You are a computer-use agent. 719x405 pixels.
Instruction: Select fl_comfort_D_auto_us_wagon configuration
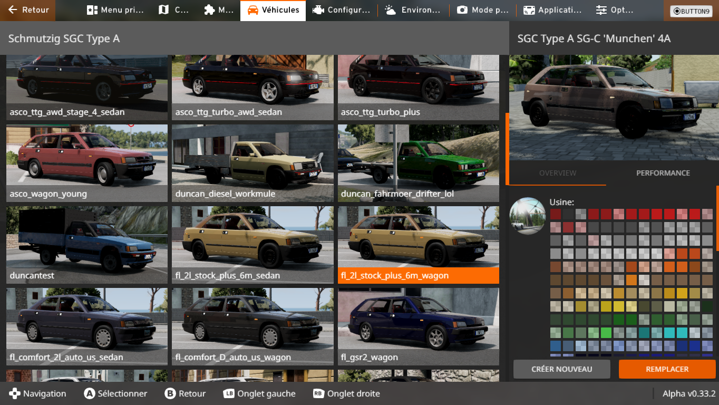[x=252, y=326]
